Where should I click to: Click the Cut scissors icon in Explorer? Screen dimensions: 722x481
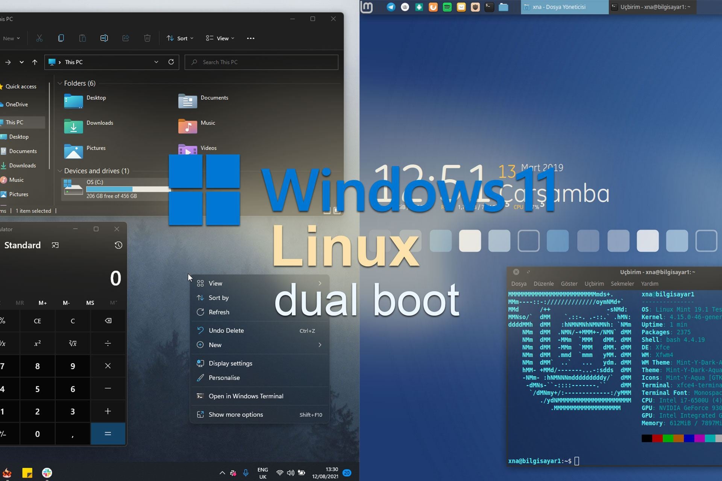coord(39,38)
